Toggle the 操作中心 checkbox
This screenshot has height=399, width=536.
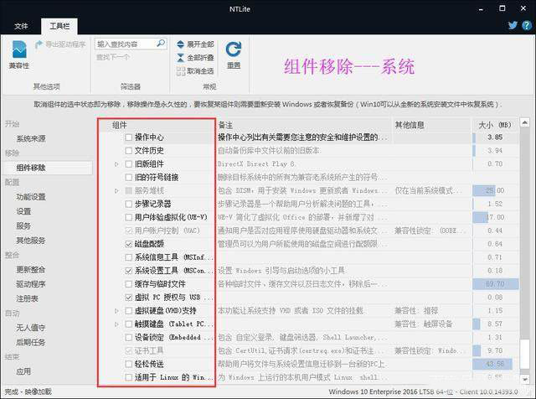click(x=128, y=137)
